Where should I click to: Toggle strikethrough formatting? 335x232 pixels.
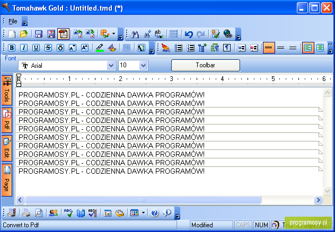tap(48, 48)
